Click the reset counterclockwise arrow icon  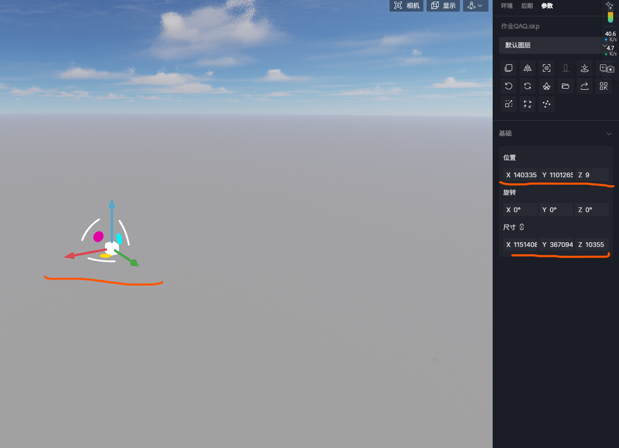pyautogui.click(x=509, y=86)
